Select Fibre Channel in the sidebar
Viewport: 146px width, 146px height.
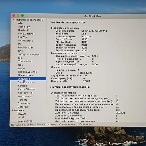pos(26,34)
